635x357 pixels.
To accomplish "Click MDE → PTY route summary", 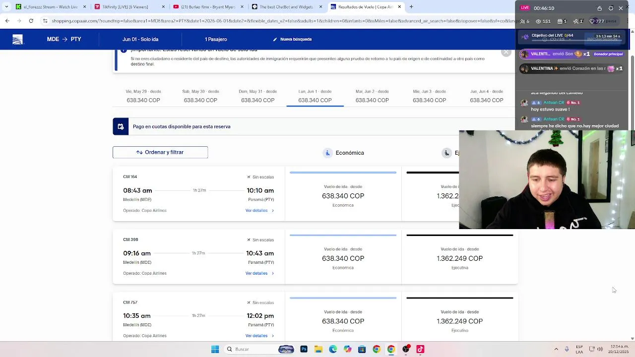I will tap(64, 39).
